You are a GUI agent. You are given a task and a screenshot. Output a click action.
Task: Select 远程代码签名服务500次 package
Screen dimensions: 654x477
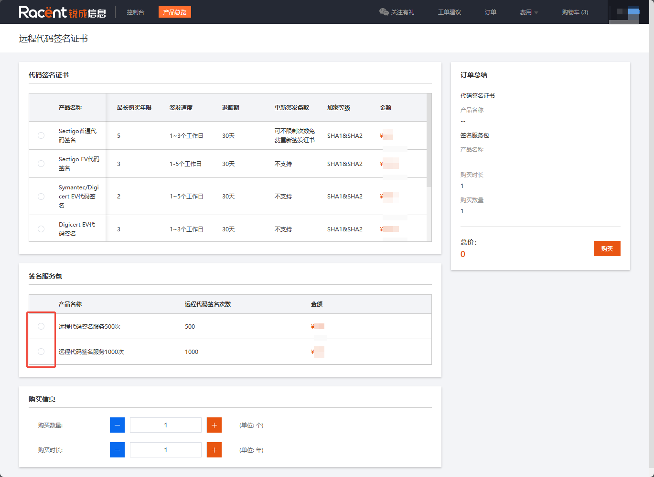pos(41,326)
